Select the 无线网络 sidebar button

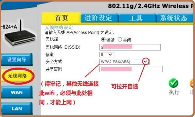click(17, 76)
